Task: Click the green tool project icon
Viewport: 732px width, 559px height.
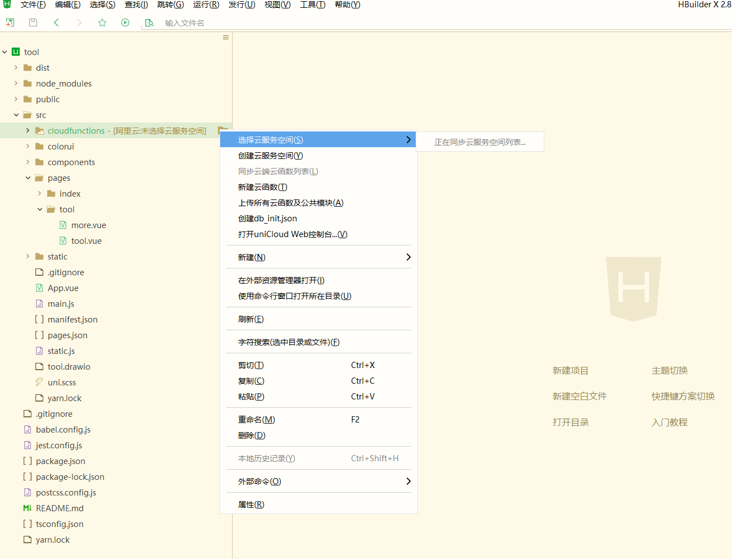Action: click(x=16, y=52)
